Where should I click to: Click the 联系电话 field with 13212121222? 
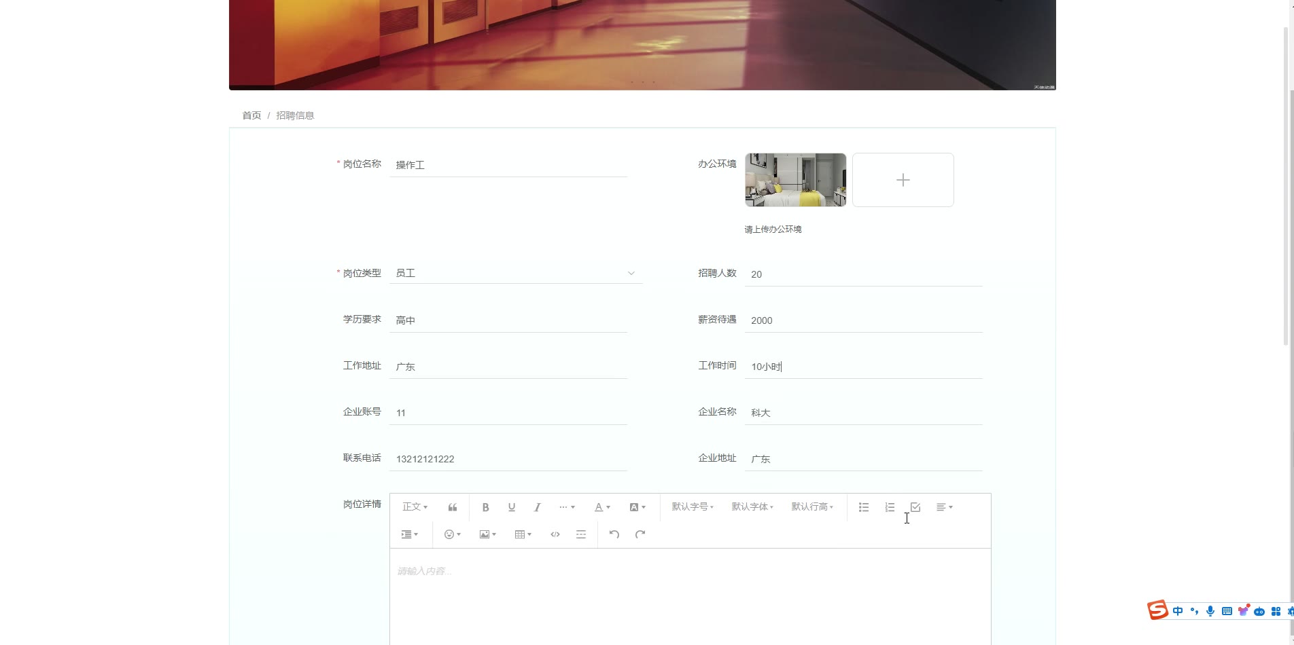pos(508,459)
